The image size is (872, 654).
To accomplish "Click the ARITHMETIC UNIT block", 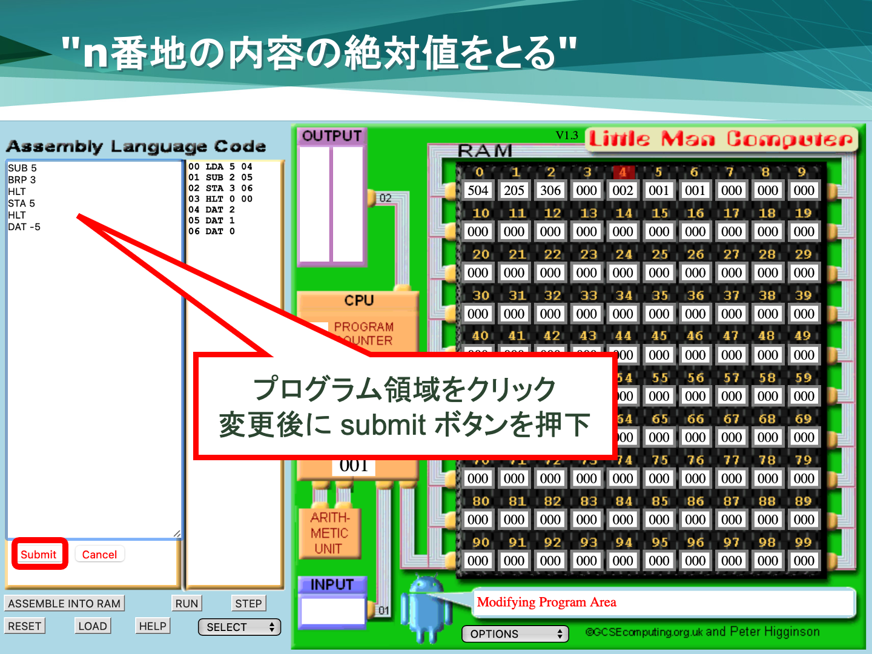I will [x=329, y=533].
